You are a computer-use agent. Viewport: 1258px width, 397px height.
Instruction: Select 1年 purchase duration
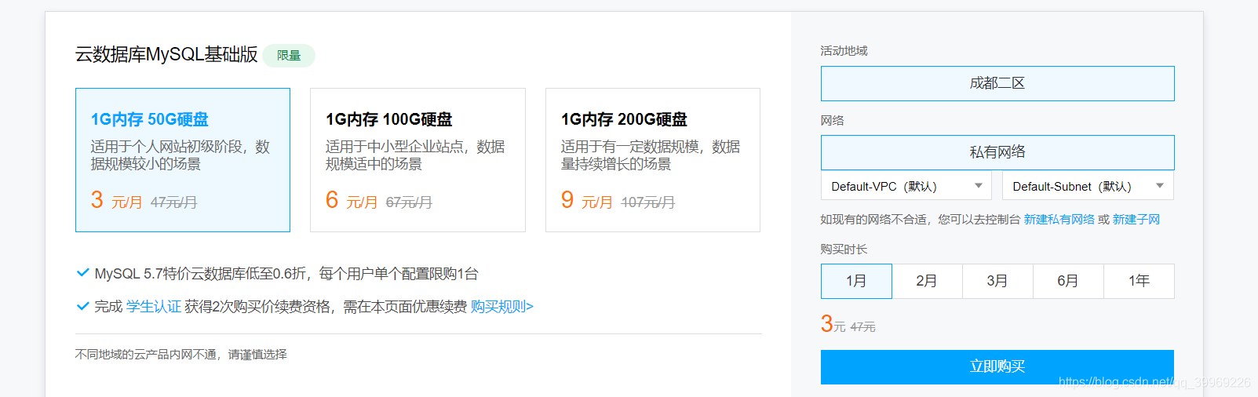coord(1139,281)
